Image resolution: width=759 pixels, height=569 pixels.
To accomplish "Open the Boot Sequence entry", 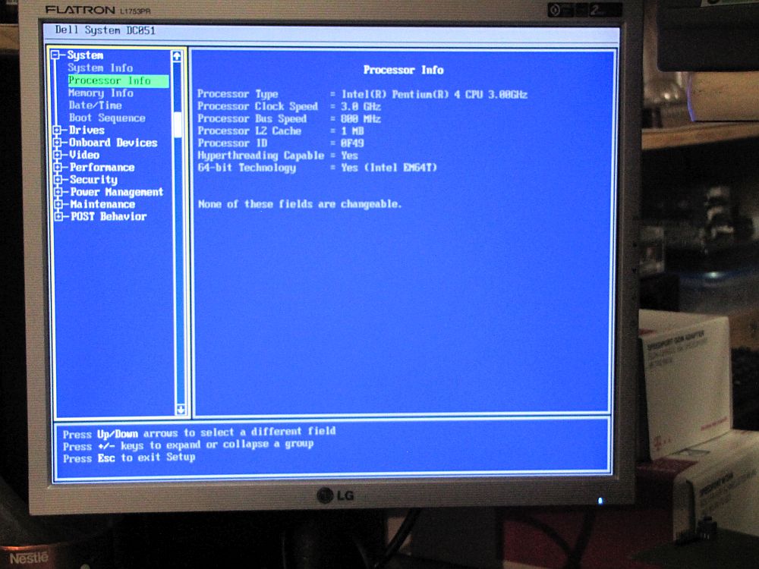I will (x=107, y=118).
